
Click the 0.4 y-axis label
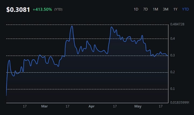click(172, 39)
